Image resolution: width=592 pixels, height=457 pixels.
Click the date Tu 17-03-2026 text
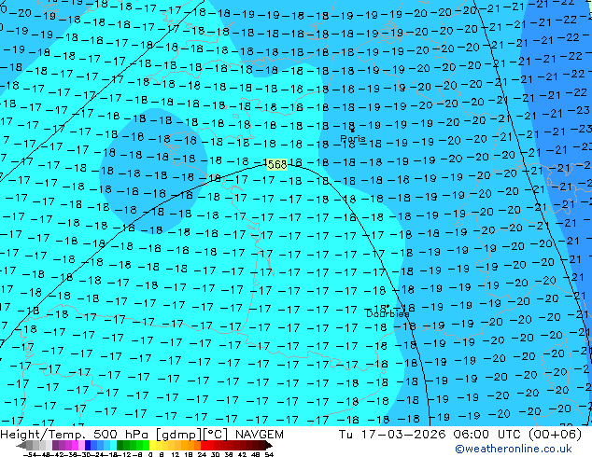pyautogui.click(x=392, y=435)
